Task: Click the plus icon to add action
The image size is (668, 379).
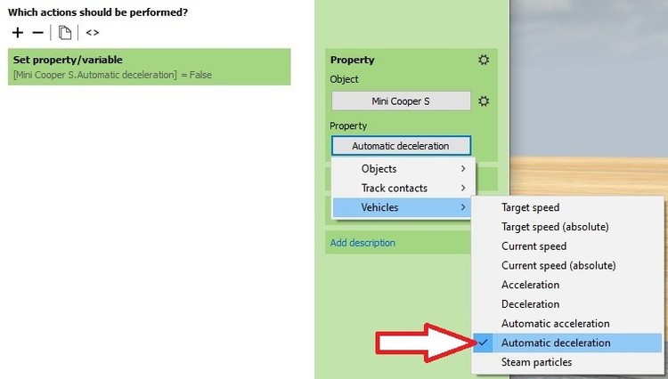Action: point(18,33)
